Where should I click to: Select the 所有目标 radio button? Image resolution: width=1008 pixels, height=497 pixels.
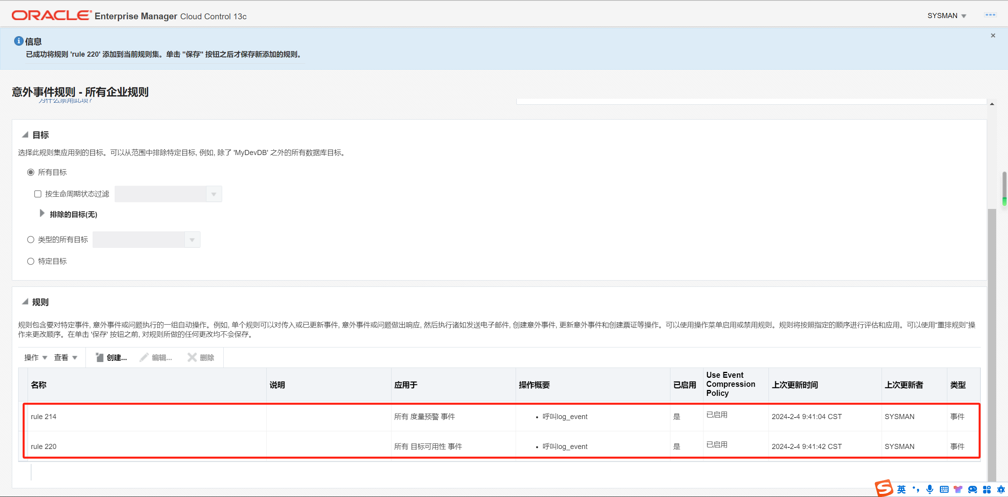click(31, 172)
